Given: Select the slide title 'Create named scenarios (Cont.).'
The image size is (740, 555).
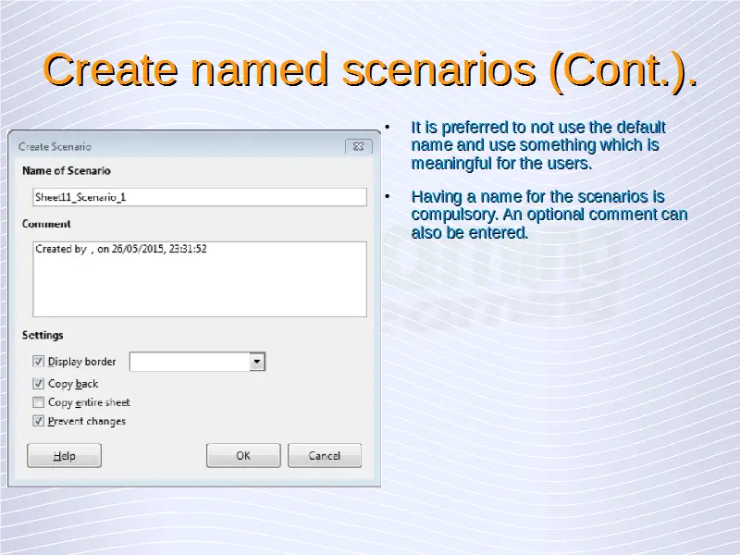Looking at the screenshot, I should coord(370,72).
